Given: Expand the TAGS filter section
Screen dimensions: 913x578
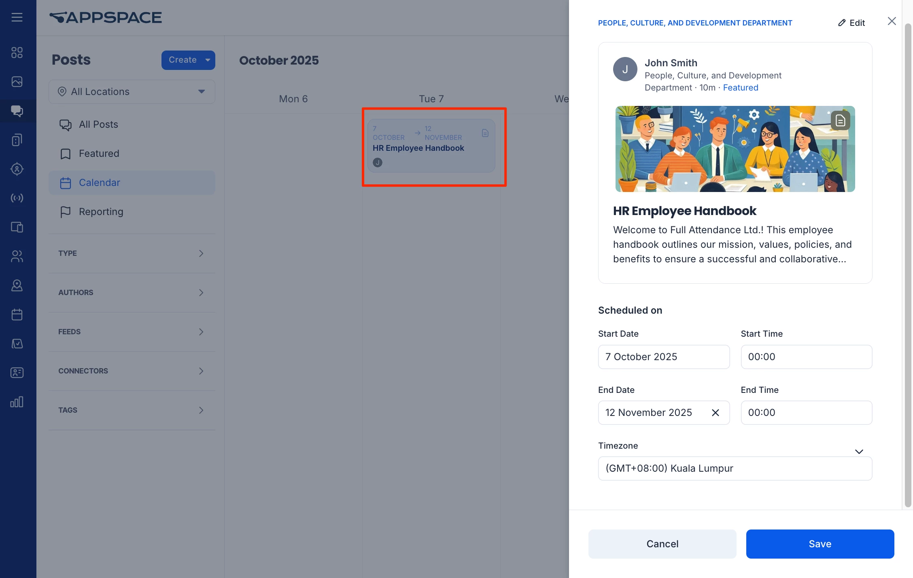Looking at the screenshot, I should 132,410.
